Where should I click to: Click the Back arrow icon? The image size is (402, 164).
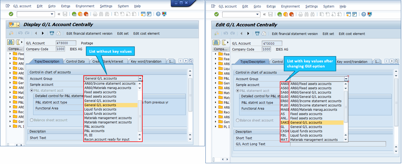[x=74, y=14]
